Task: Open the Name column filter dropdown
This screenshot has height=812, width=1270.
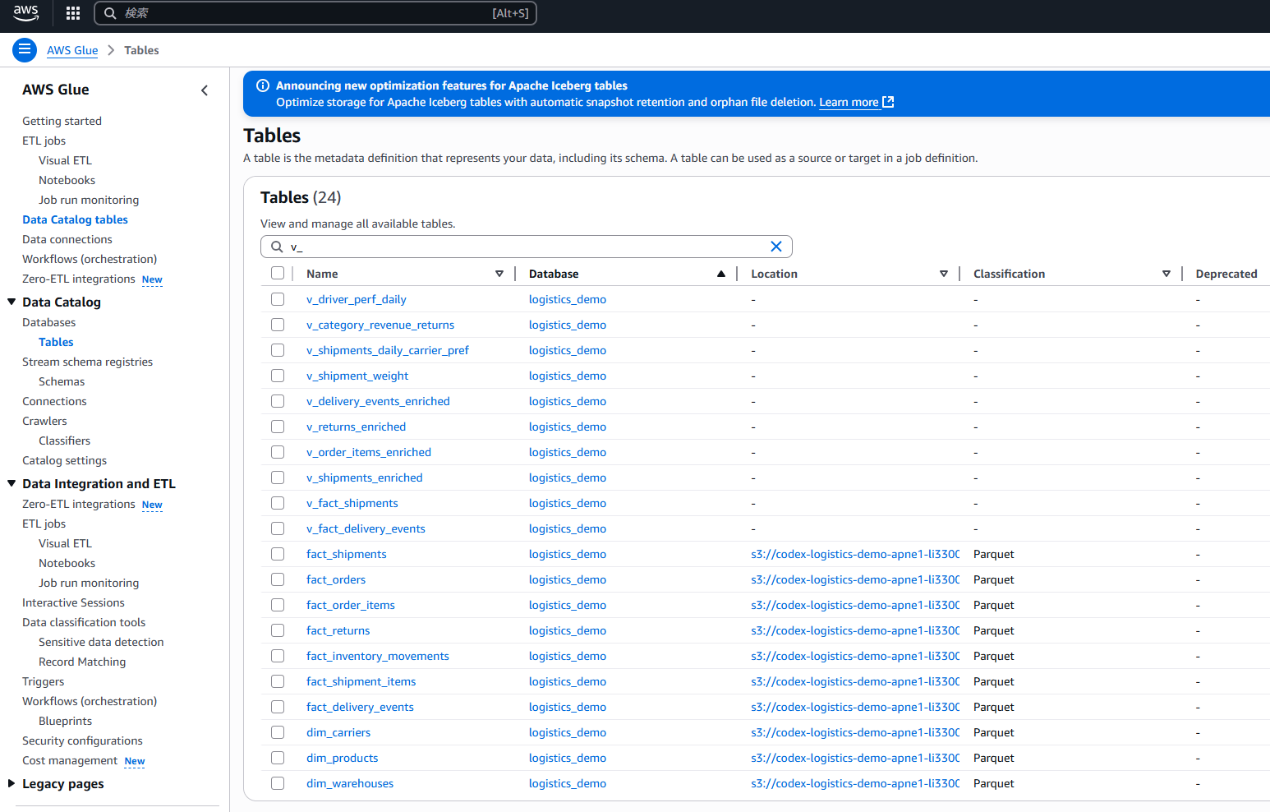Action: click(x=499, y=274)
